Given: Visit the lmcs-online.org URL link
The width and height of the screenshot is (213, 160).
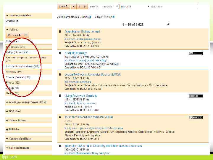Looking at the screenshot, I should (78, 82).
